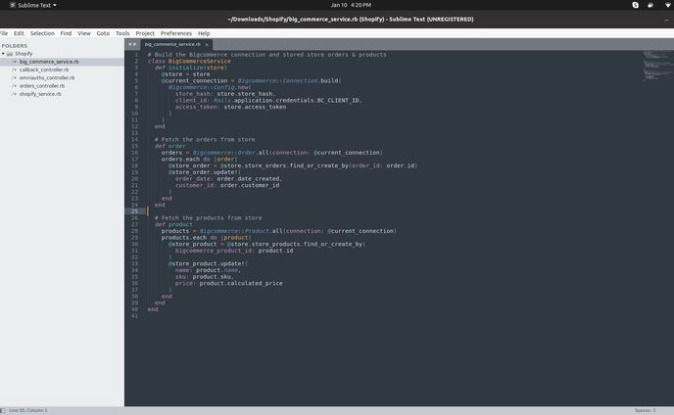674x415 pixels.
Task: Click 'def product' method line
Action: (173, 224)
